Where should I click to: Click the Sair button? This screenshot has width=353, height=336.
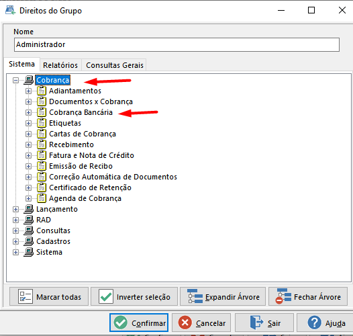[x=264, y=323]
